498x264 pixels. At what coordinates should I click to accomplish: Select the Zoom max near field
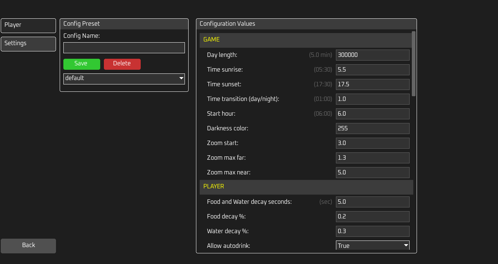372,173
